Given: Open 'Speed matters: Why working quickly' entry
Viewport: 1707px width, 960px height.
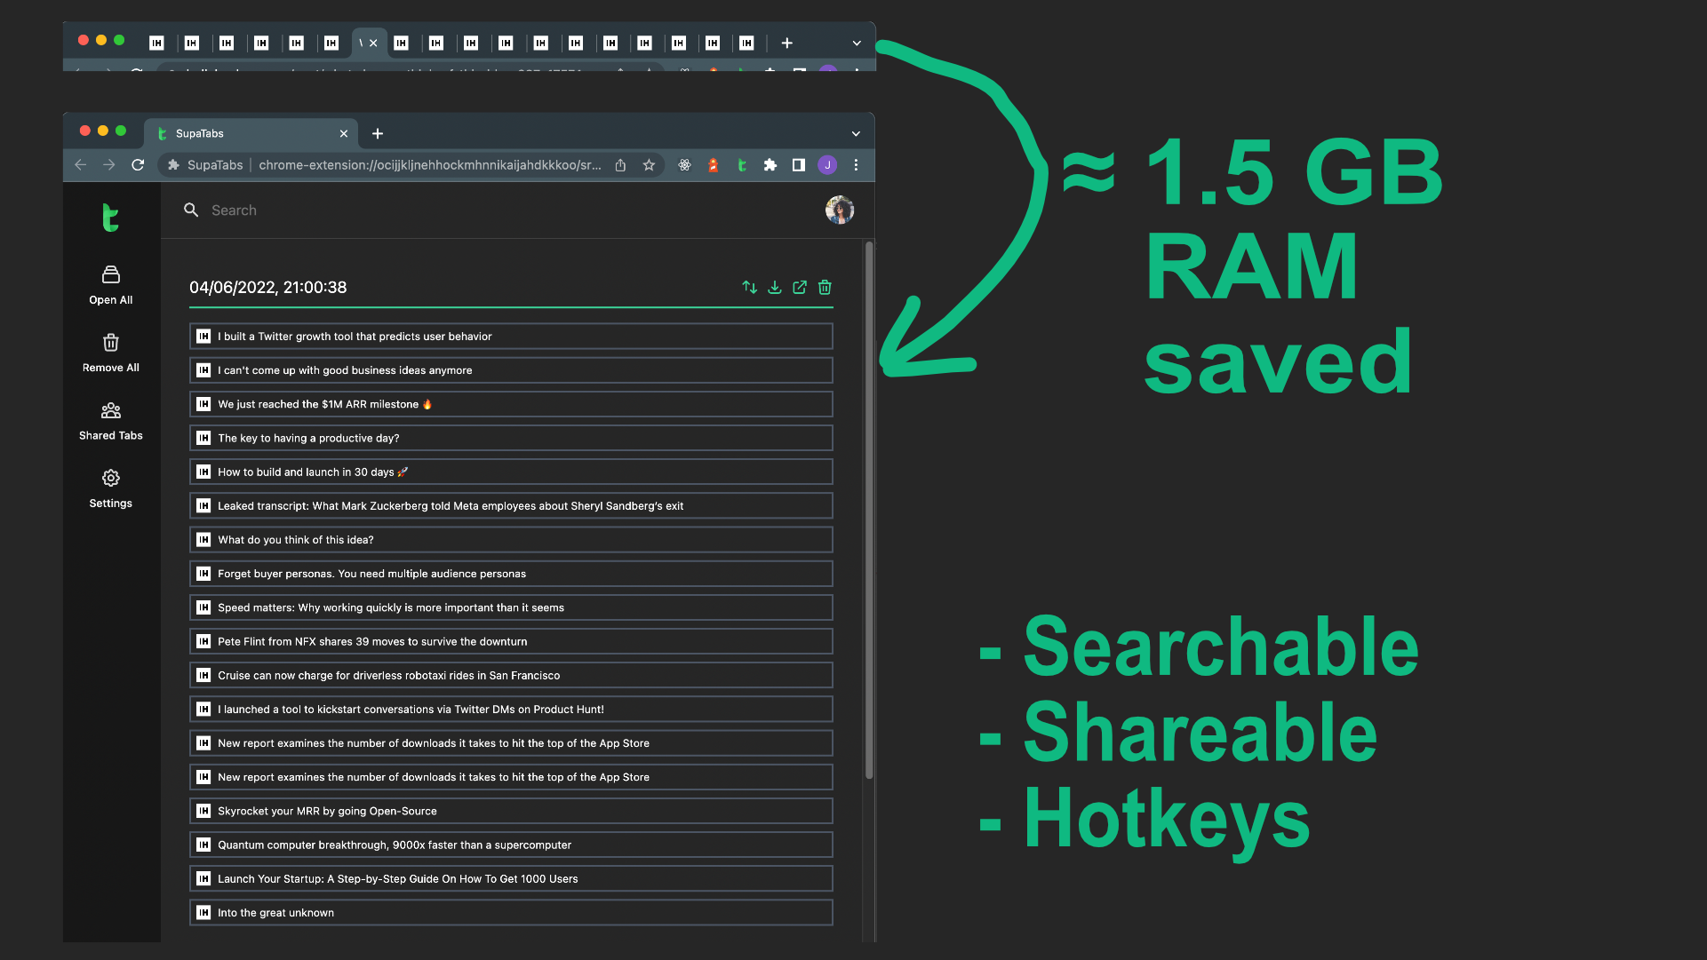Looking at the screenshot, I should click(x=511, y=607).
